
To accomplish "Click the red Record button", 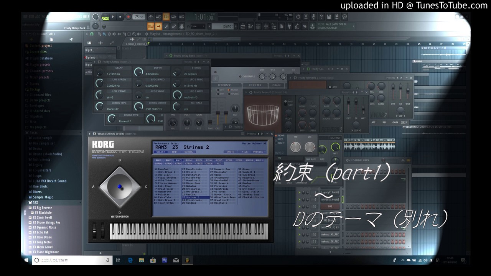I will tap(128, 17).
